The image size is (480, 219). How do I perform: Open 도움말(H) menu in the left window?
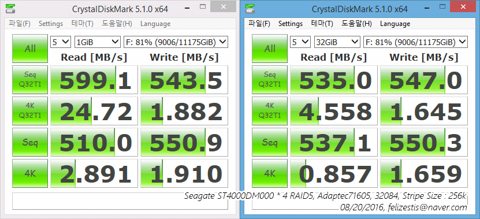(117, 24)
